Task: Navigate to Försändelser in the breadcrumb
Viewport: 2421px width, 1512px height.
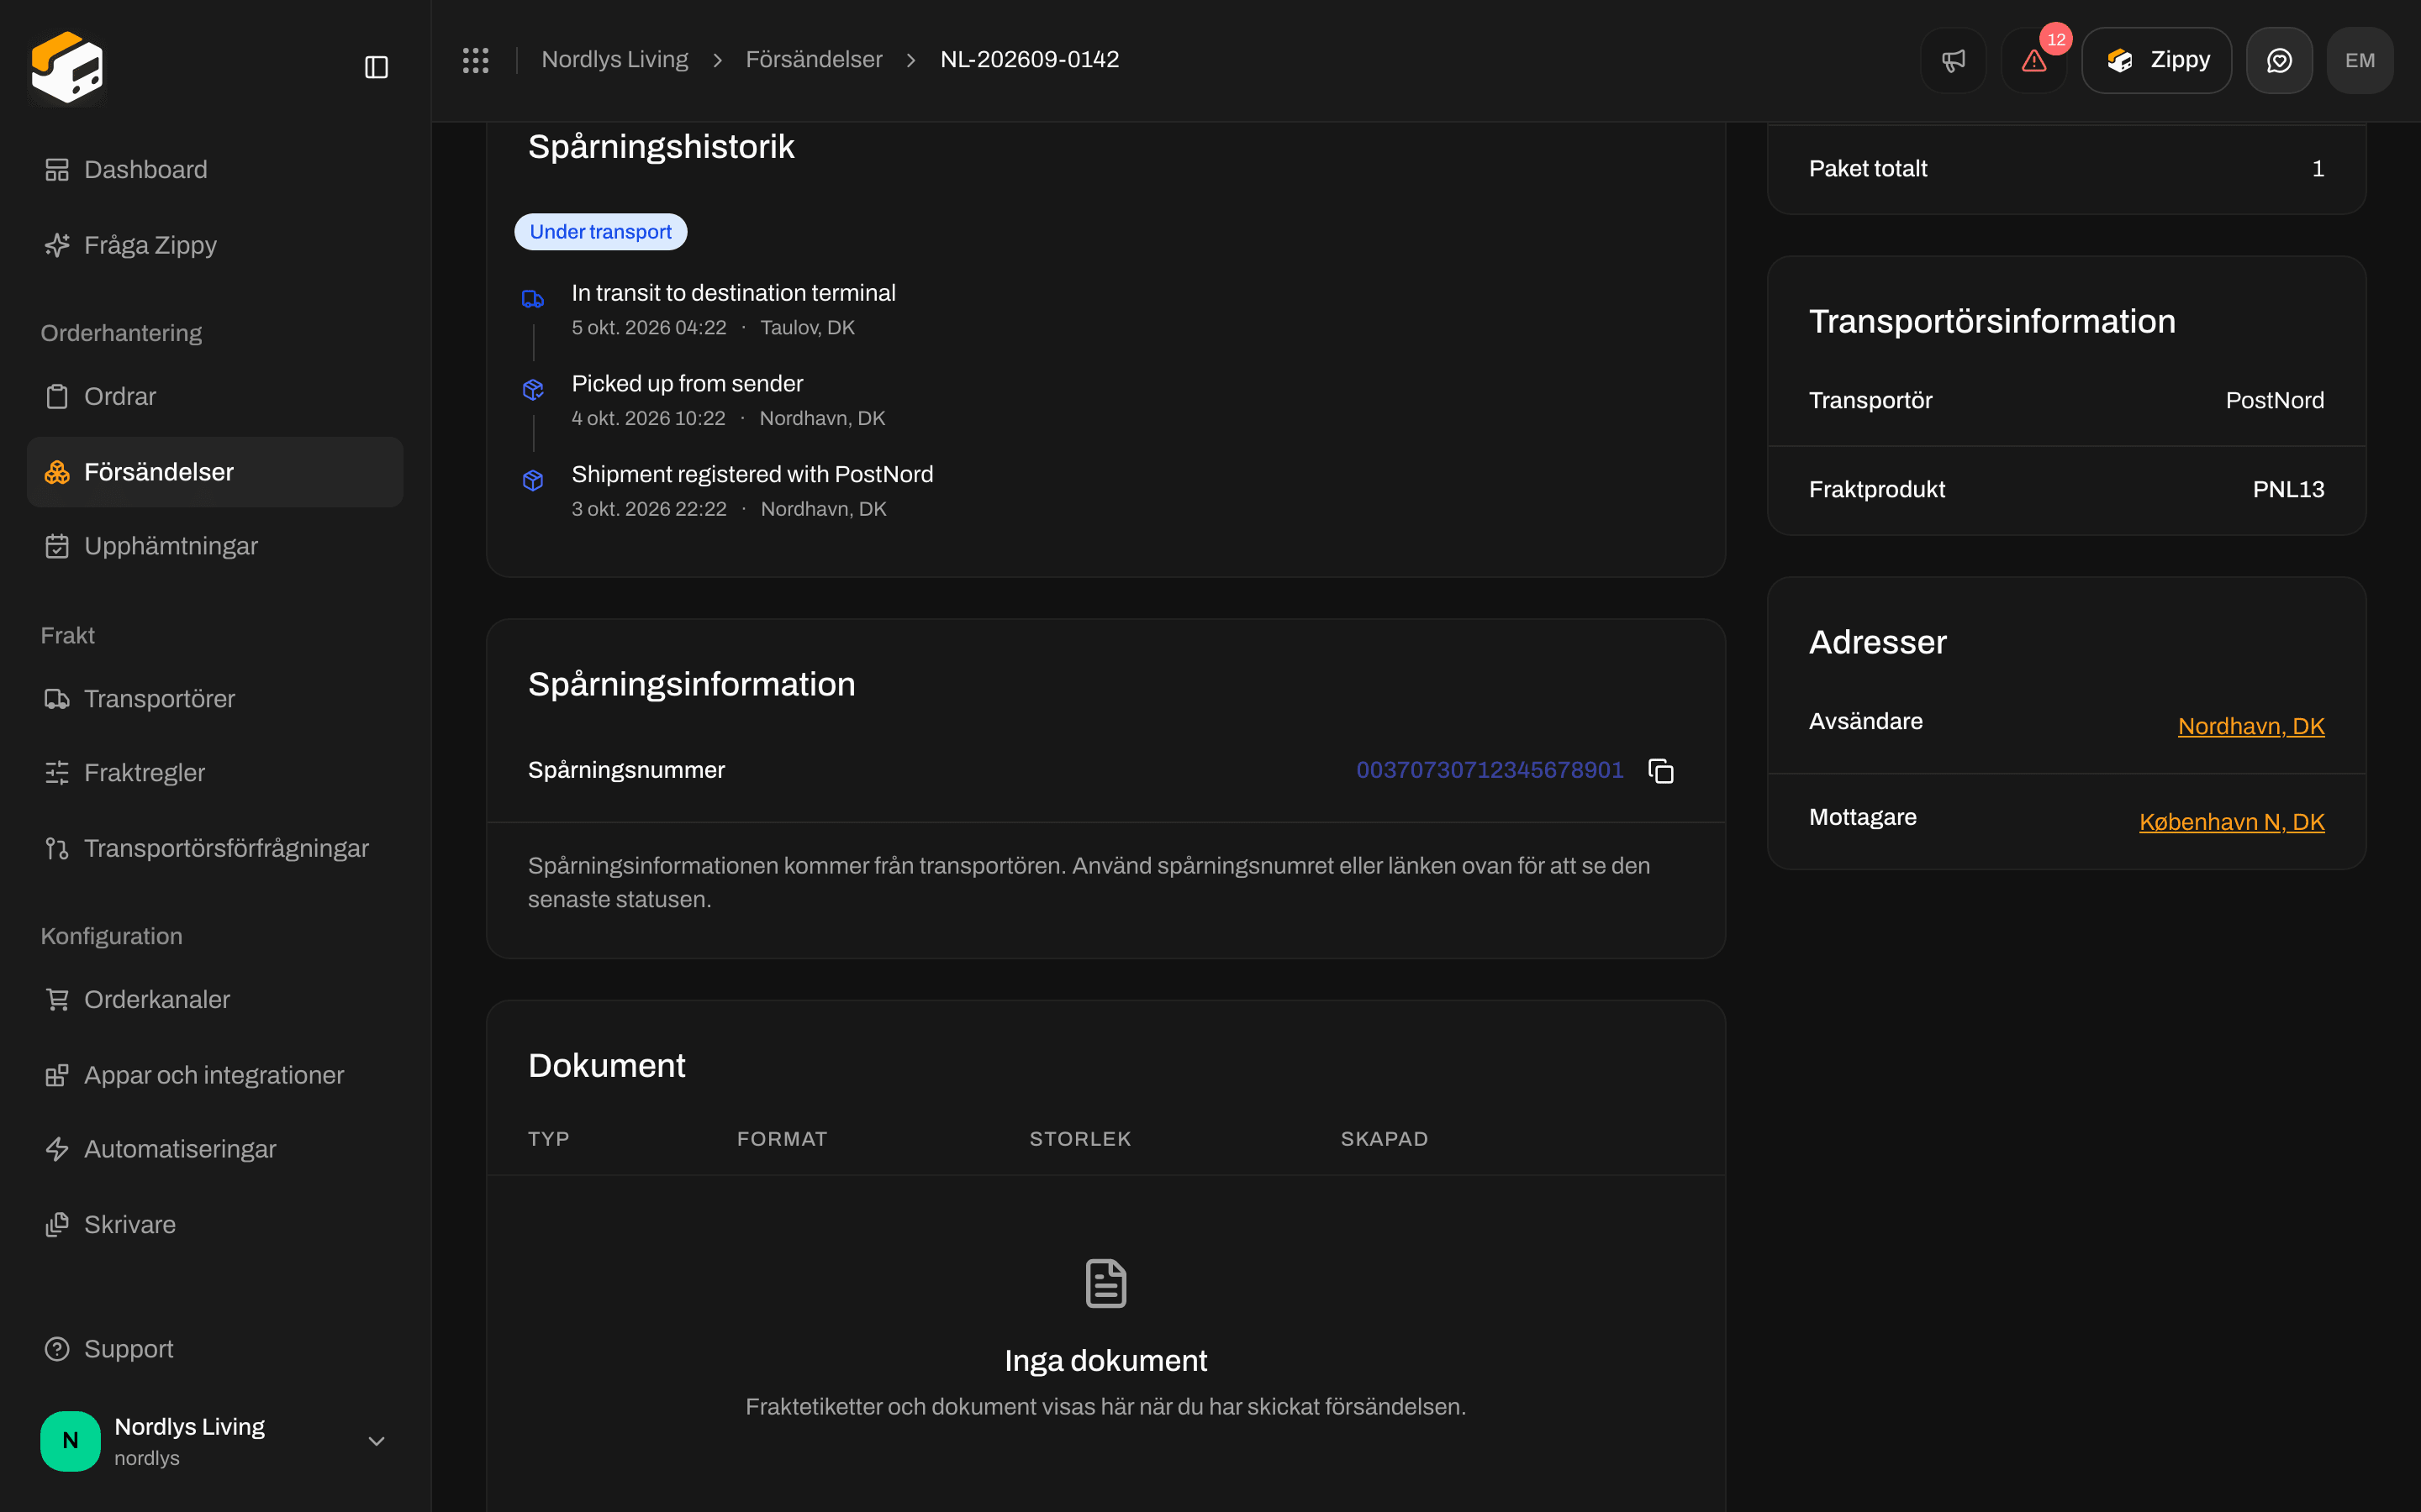Action: (814, 60)
